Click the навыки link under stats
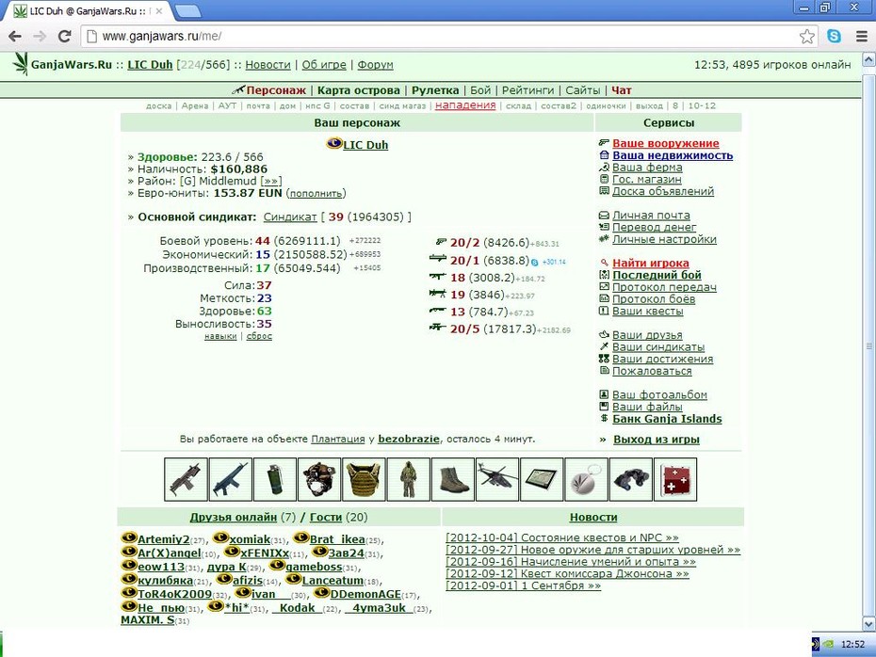 point(220,336)
